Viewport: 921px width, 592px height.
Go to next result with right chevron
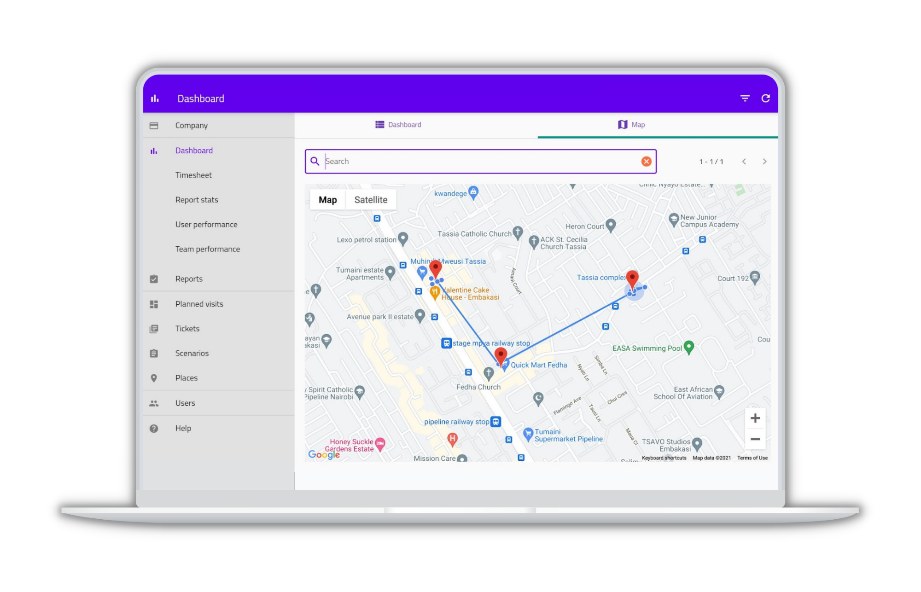click(x=764, y=161)
